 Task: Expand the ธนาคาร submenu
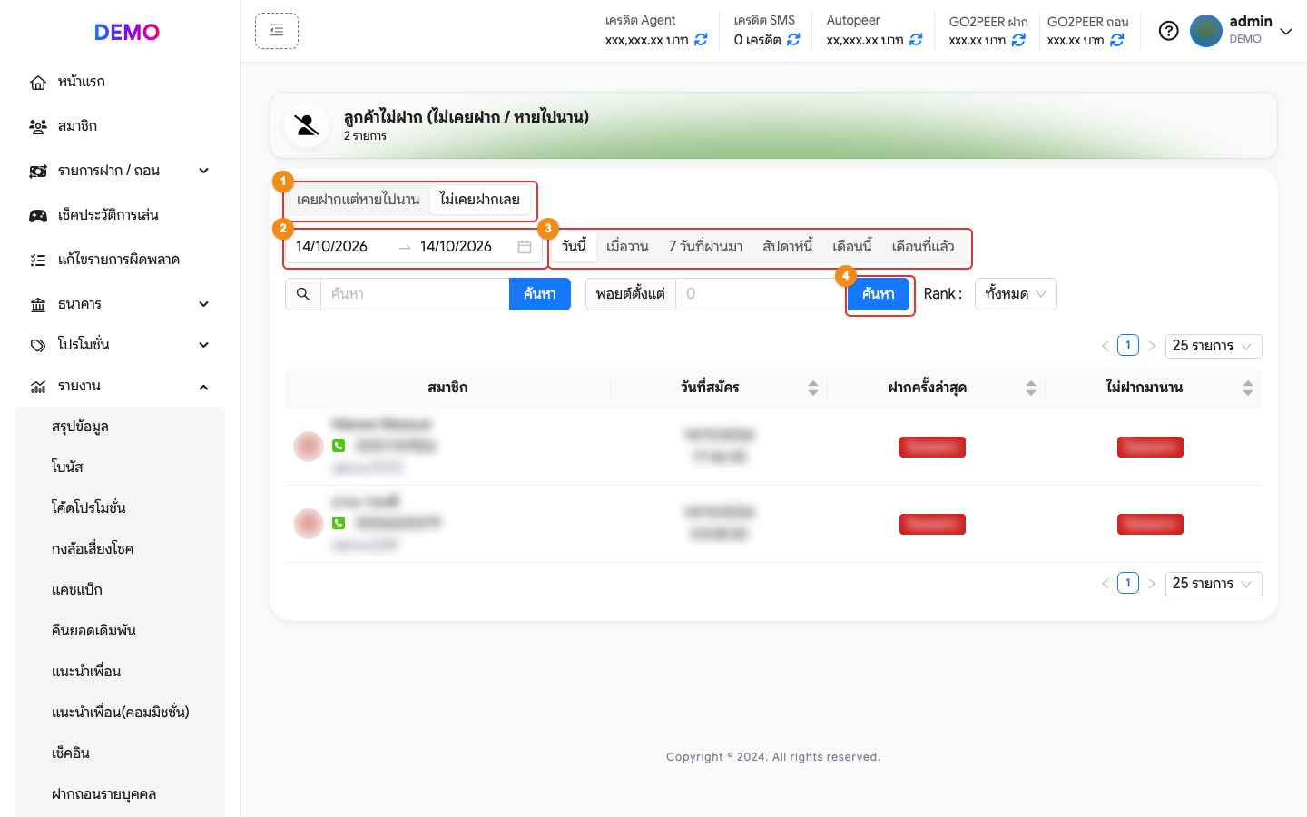204,304
